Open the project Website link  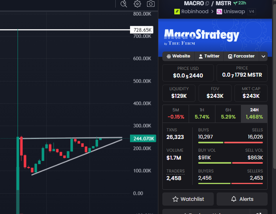178,56
